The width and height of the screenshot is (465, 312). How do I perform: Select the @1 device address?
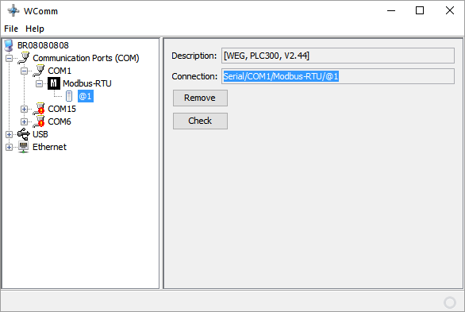tap(86, 96)
